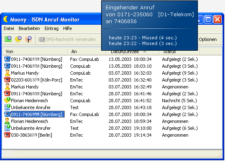Screen dimensions: 225x161
Task: Sort by the Von column header
Action: tap(35, 52)
